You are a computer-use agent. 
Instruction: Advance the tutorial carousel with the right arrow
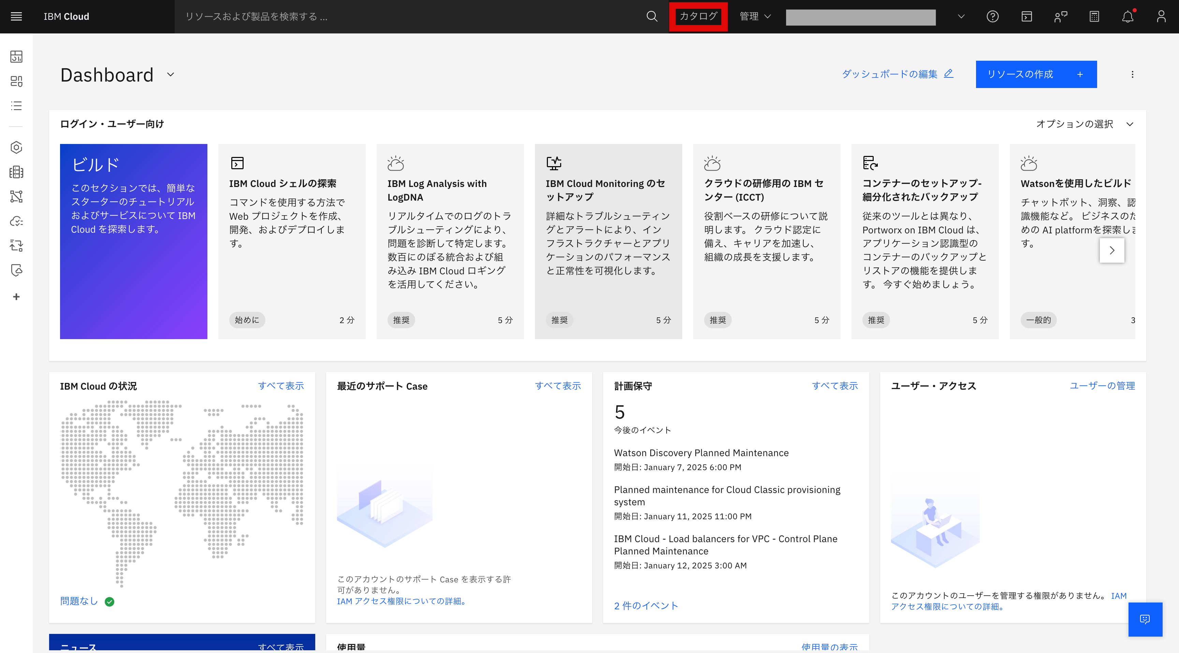pos(1112,250)
